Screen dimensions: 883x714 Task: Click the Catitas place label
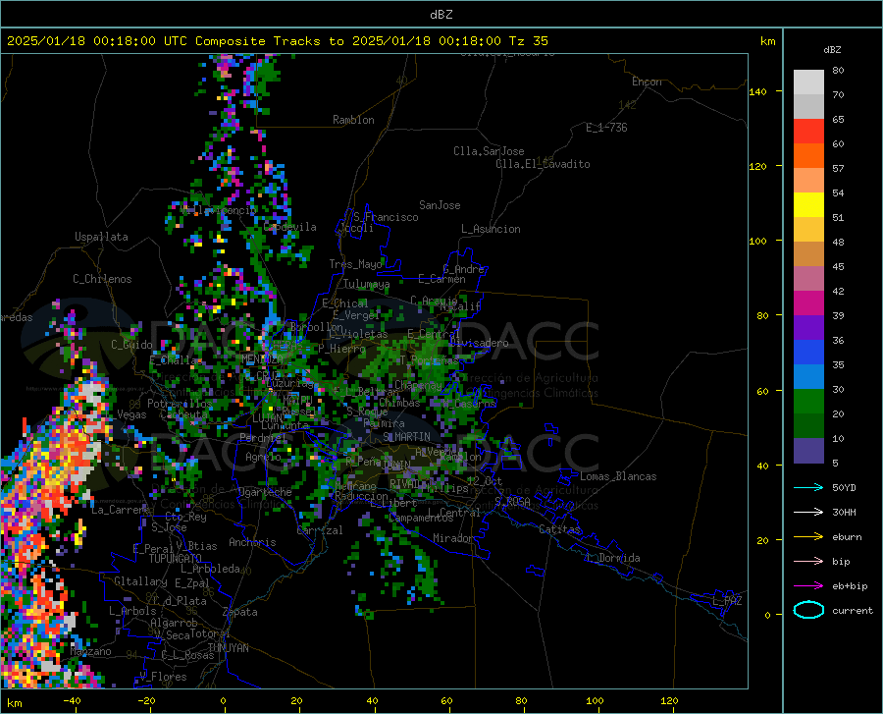click(x=559, y=529)
